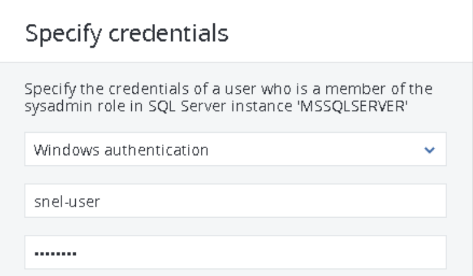Click empty space in username box
This screenshot has width=473, height=276.
[x=272, y=200]
